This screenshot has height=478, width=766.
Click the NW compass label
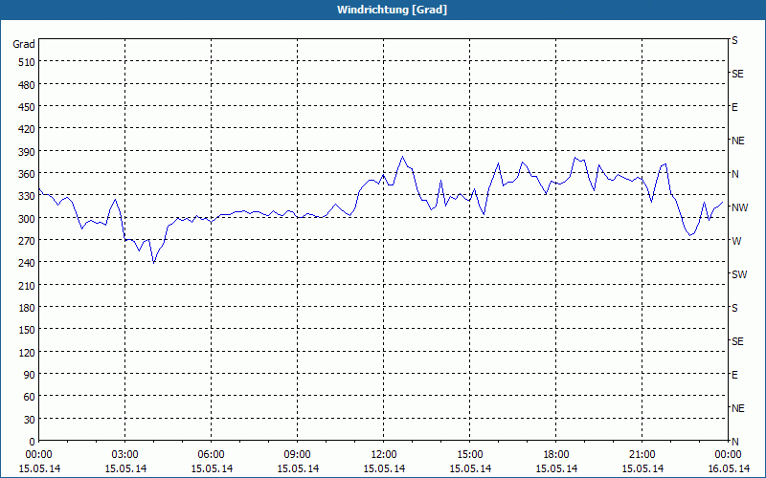(x=739, y=207)
